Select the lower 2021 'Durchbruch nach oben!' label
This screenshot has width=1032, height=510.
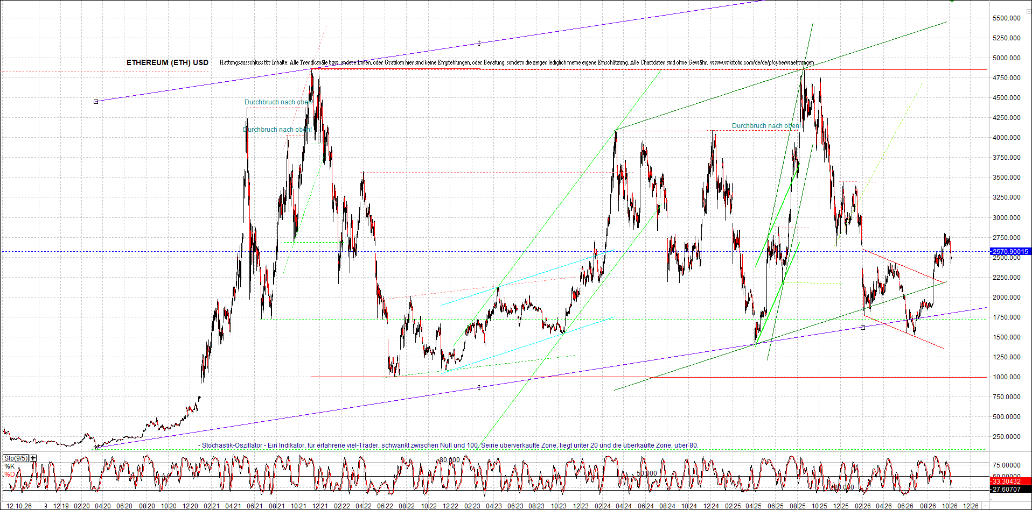click(277, 130)
